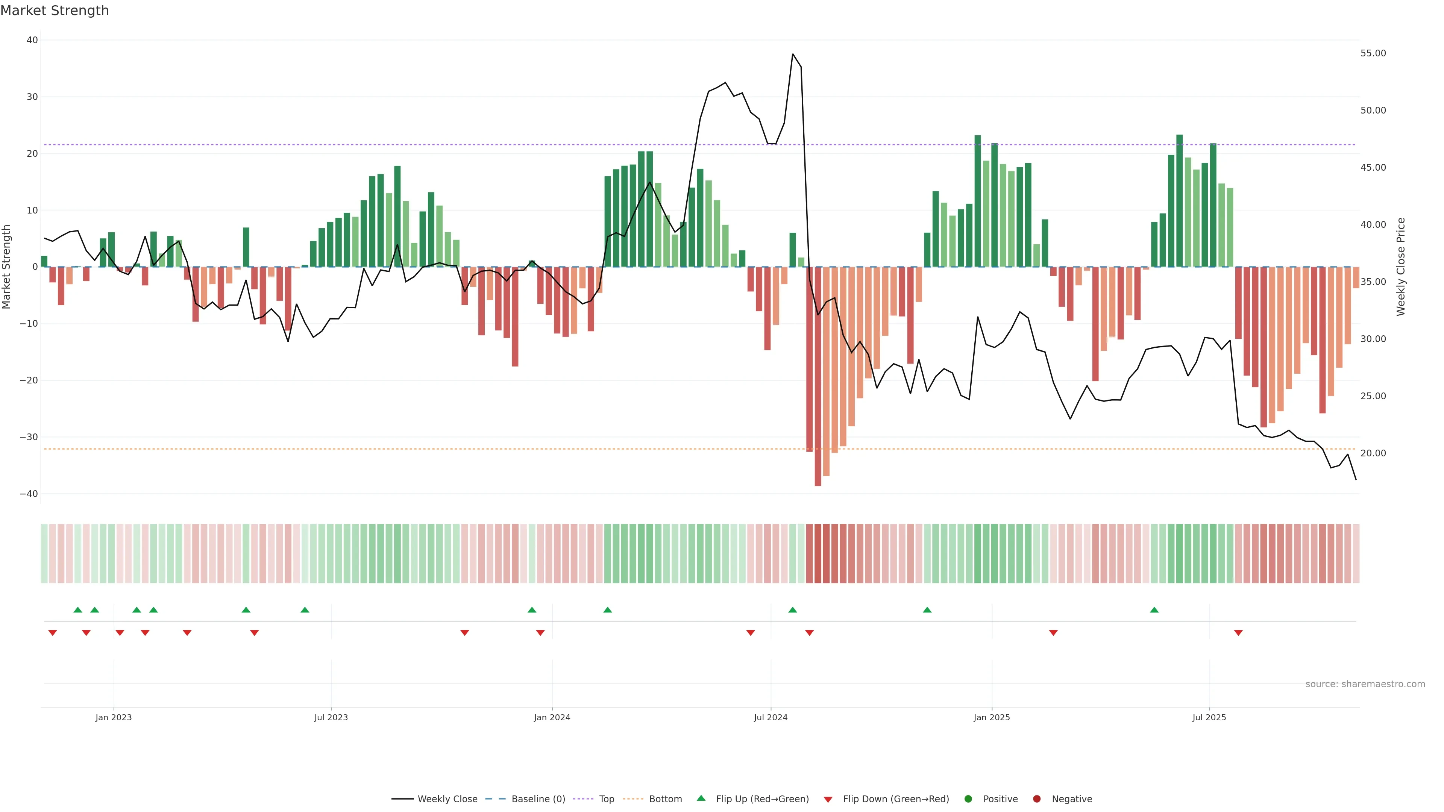Click Jul 2024 x-axis label

coord(770,717)
